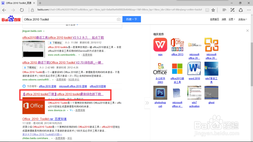Open the office 2013 software icon
The width and height of the screenshot is (253, 142).
point(177,45)
